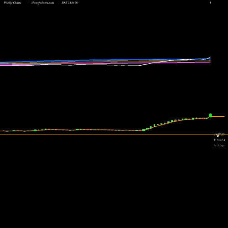228x228 pixels.
Task: Click the 'in 5 Days' label
Action: (x=219, y=145)
